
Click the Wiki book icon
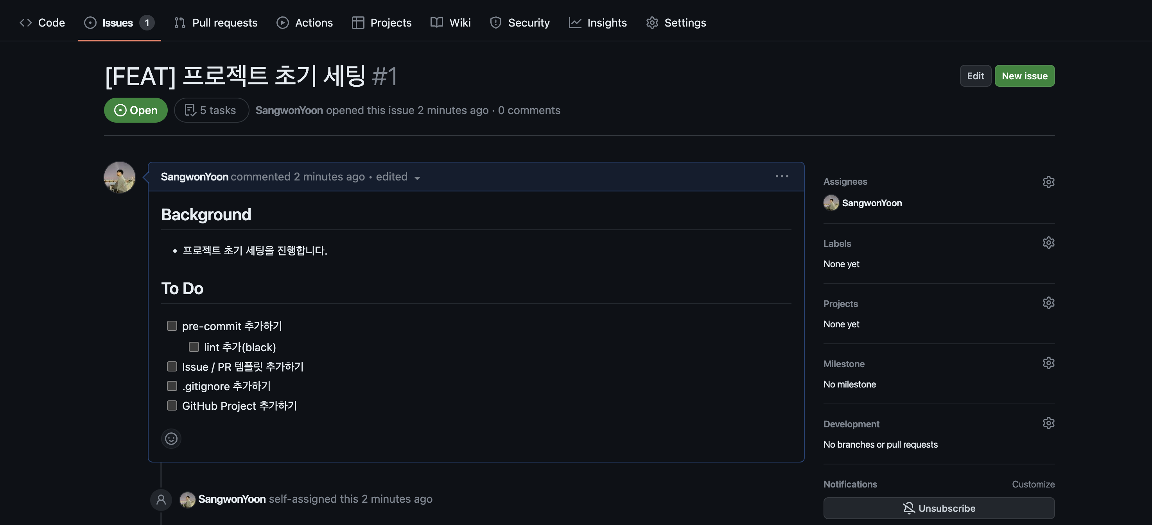(436, 22)
